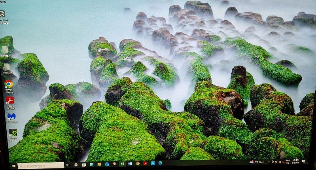Screen dimensions: 316x170
Task: Select the desktop.ini file directly above Google Chrome
Action: pyautogui.click(x=6, y=69)
